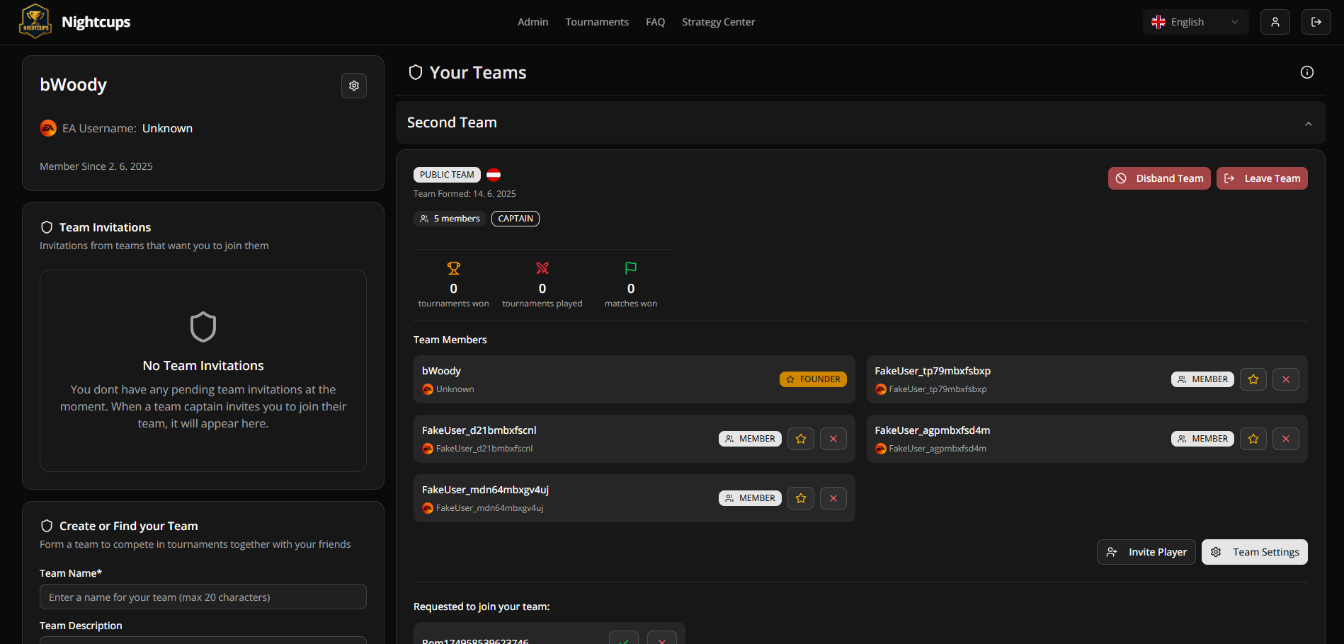Collapse the Second Team section chevron
Image resolution: width=1344 pixels, height=644 pixels.
click(1309, 124)
